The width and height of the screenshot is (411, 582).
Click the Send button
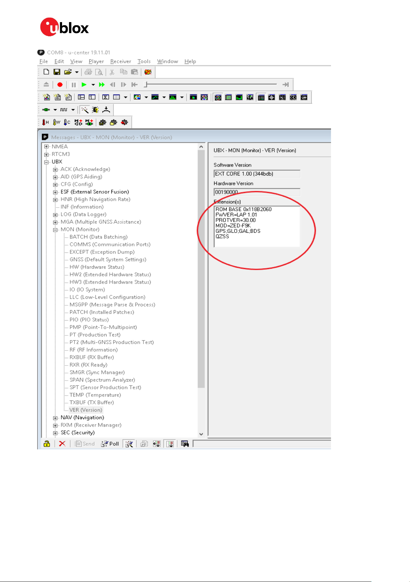coord(85,444)
